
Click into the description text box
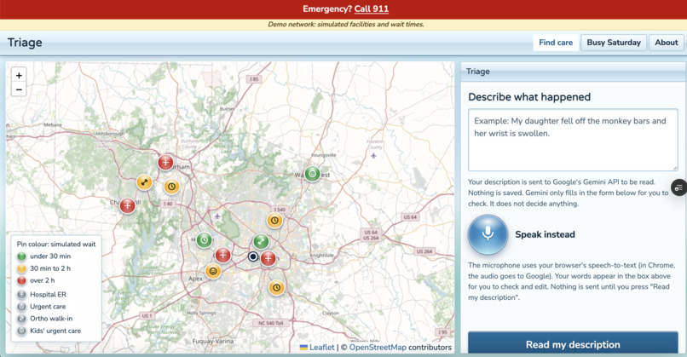click(x=573, y=140)
